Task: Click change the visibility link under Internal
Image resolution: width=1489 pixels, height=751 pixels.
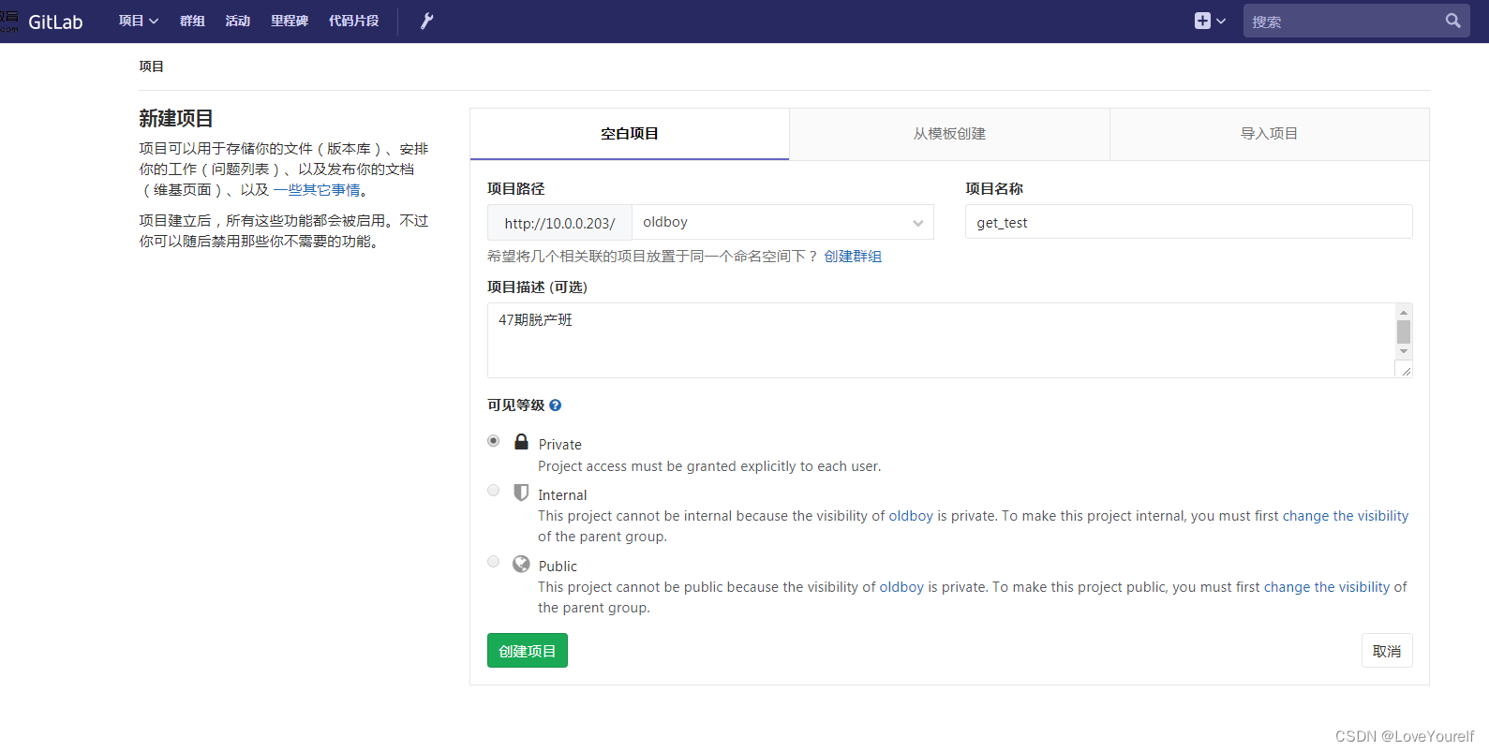Action: click(x=1346, y=516)
